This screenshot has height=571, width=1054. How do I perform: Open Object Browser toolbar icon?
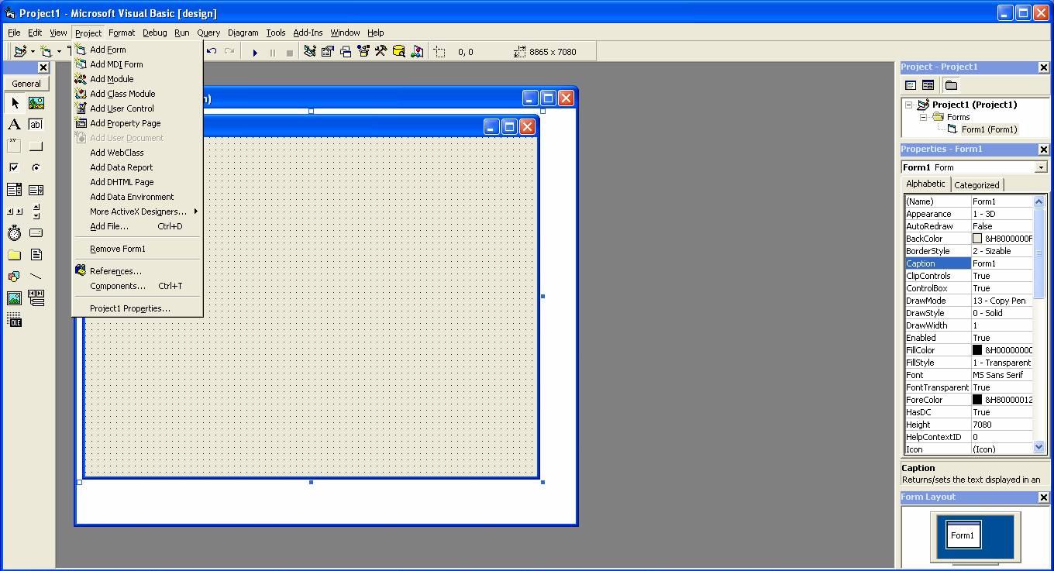point(363,52)
